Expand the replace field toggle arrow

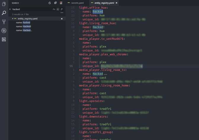(10, 9)
